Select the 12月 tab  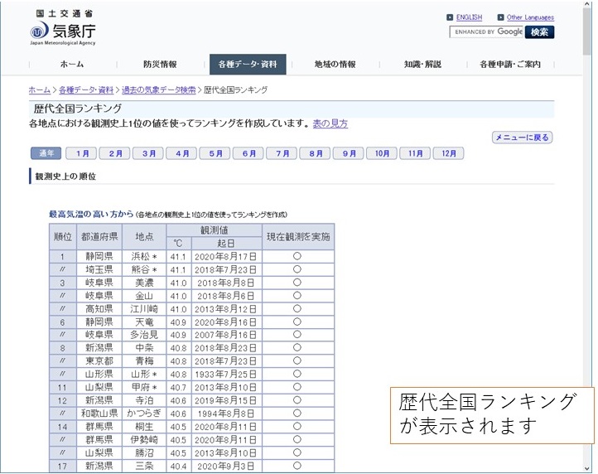449,153
